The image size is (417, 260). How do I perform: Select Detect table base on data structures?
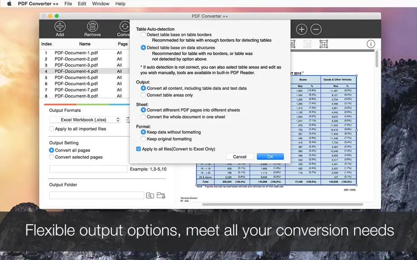(x=143, y=47)
